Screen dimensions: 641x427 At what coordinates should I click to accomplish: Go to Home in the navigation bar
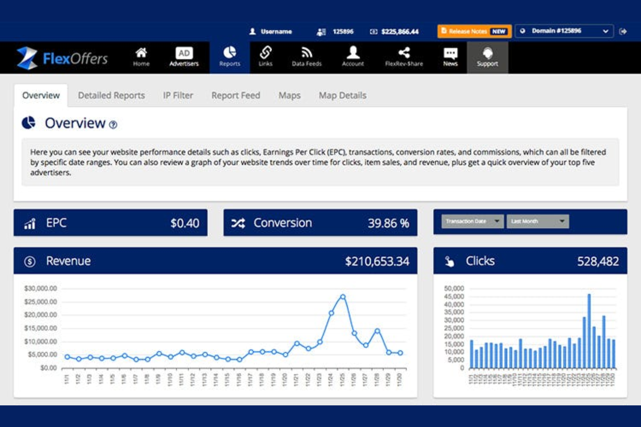[141, 58]
